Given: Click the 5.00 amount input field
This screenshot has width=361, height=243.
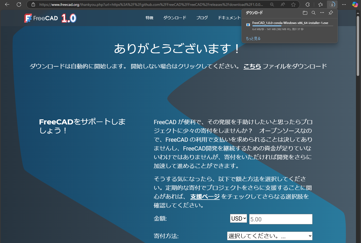Looking at the screenshot, I should [281, 219].
